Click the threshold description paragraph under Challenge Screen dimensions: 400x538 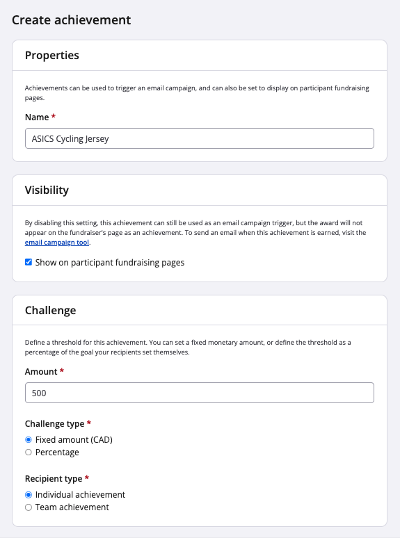[x=188, y=348]
